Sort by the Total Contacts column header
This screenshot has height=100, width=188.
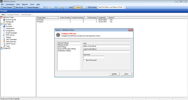pos(91,17)
